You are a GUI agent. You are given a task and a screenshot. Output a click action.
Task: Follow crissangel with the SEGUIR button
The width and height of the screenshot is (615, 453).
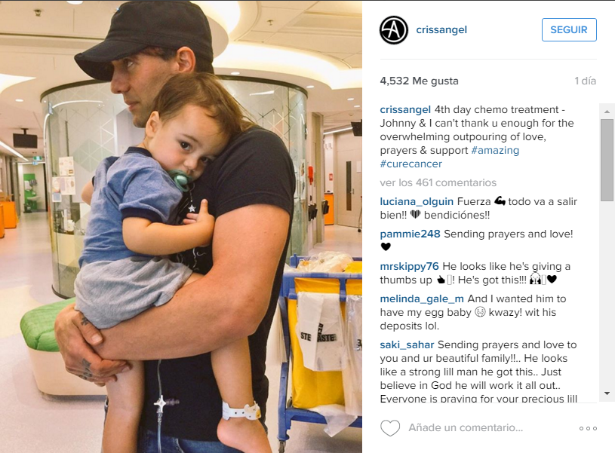(x=569, y=30)
